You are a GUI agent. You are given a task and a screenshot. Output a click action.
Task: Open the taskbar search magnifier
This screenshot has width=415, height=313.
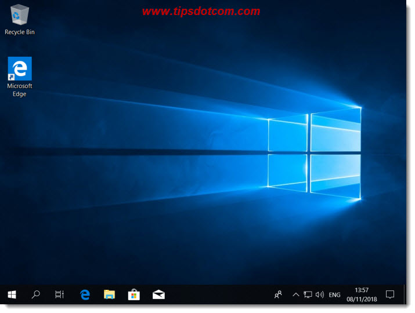pyautogui.click(x=36, y=294)
